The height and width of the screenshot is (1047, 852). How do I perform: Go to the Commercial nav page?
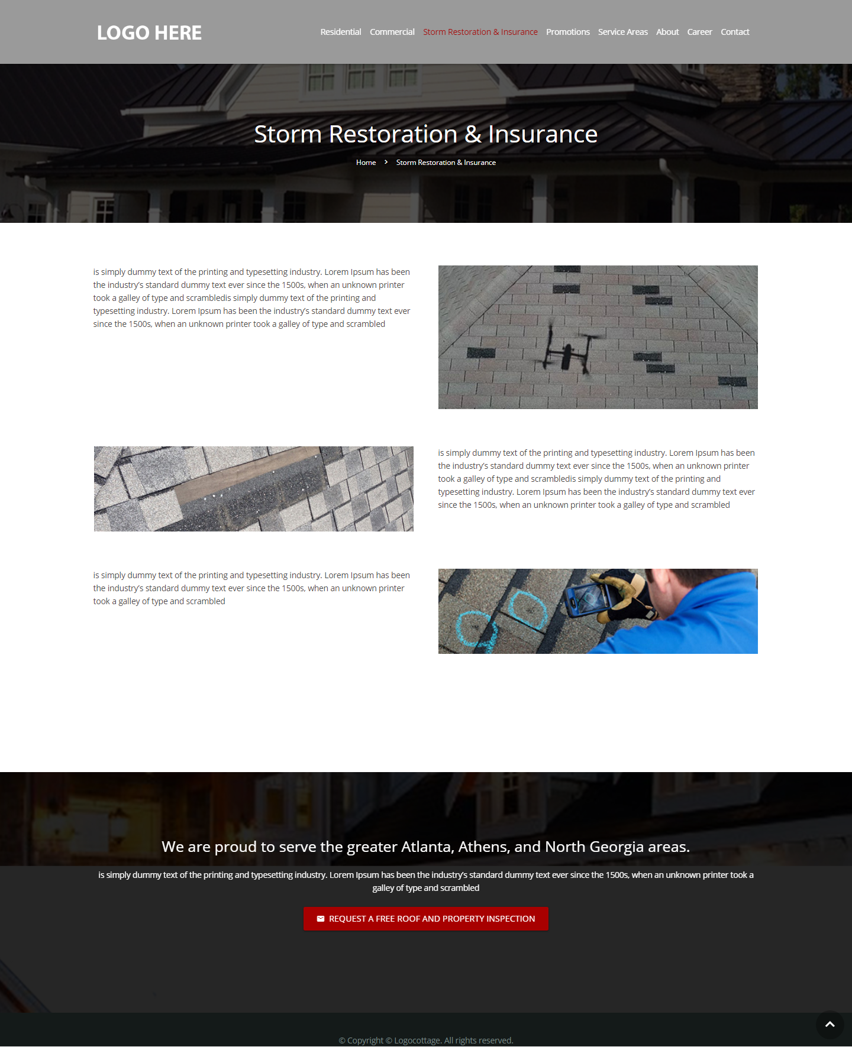tap(392, 32)
